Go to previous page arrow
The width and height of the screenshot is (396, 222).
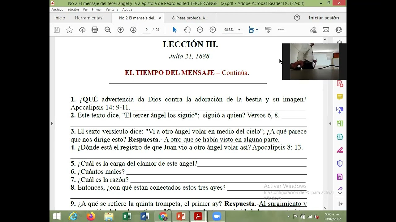tap(121, 30)
